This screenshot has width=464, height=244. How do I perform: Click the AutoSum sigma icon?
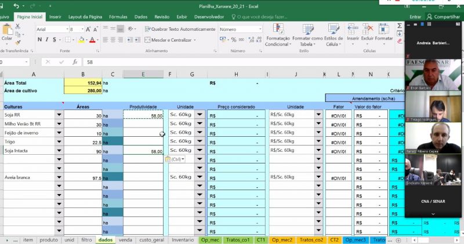400,26
